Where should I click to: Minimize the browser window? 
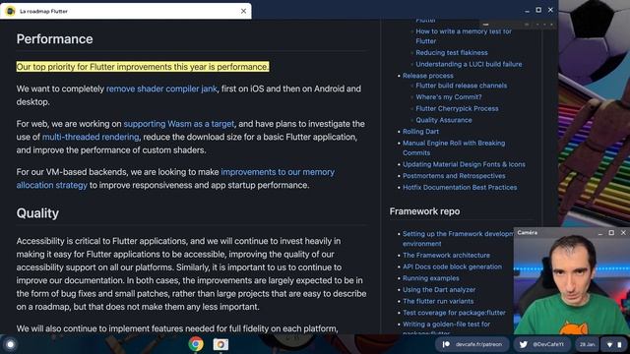[x=527, y=11]
